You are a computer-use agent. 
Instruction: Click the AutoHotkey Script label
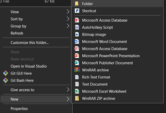(98, 27)
